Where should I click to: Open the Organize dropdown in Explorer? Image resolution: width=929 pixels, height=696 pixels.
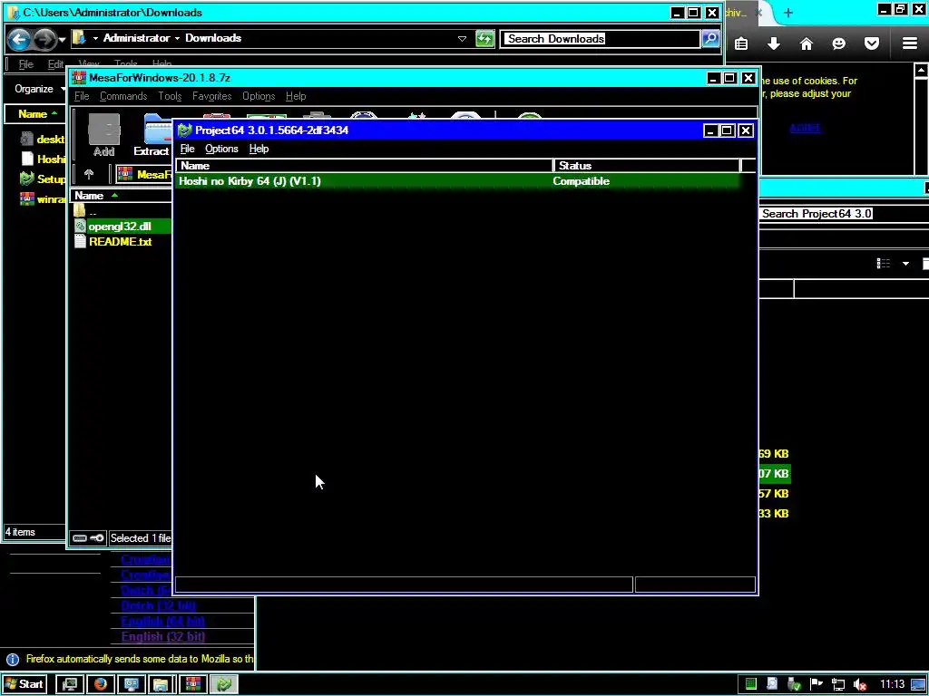[x=39, y=89]
